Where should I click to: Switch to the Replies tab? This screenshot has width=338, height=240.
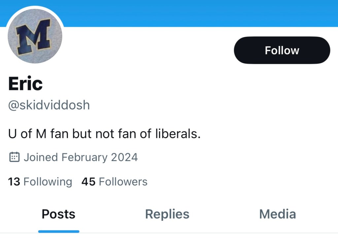pos(167,214)
